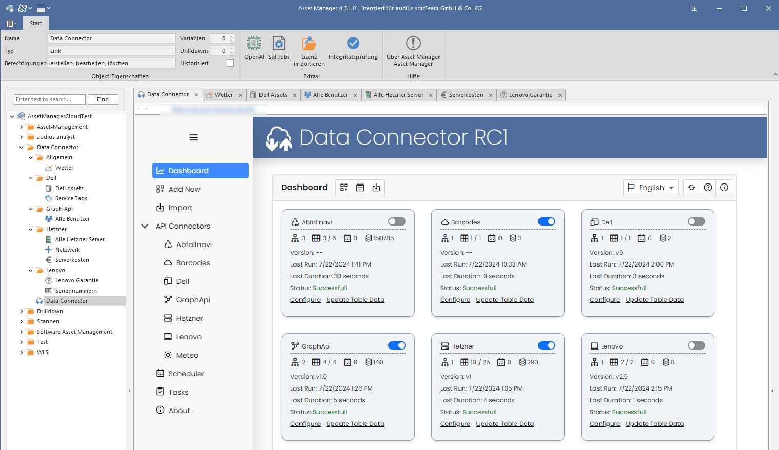Select Lenovo connector in sidebar

click(x=189, y=337)
